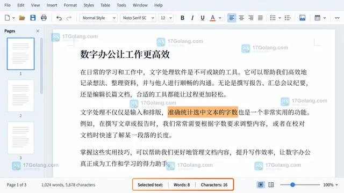Select Align Right
344x193 pixels.
click(251, 18)
